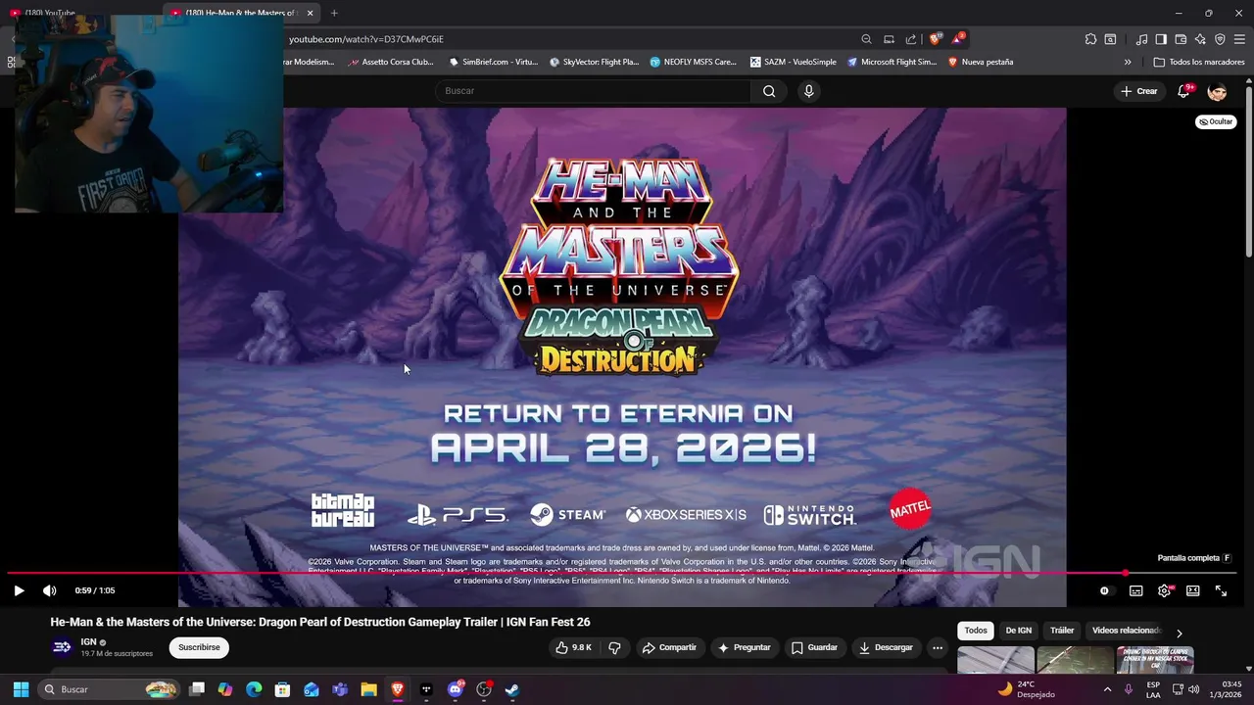
Task: Open the Todos los marcadores folder
Action: click(1199, 62)
